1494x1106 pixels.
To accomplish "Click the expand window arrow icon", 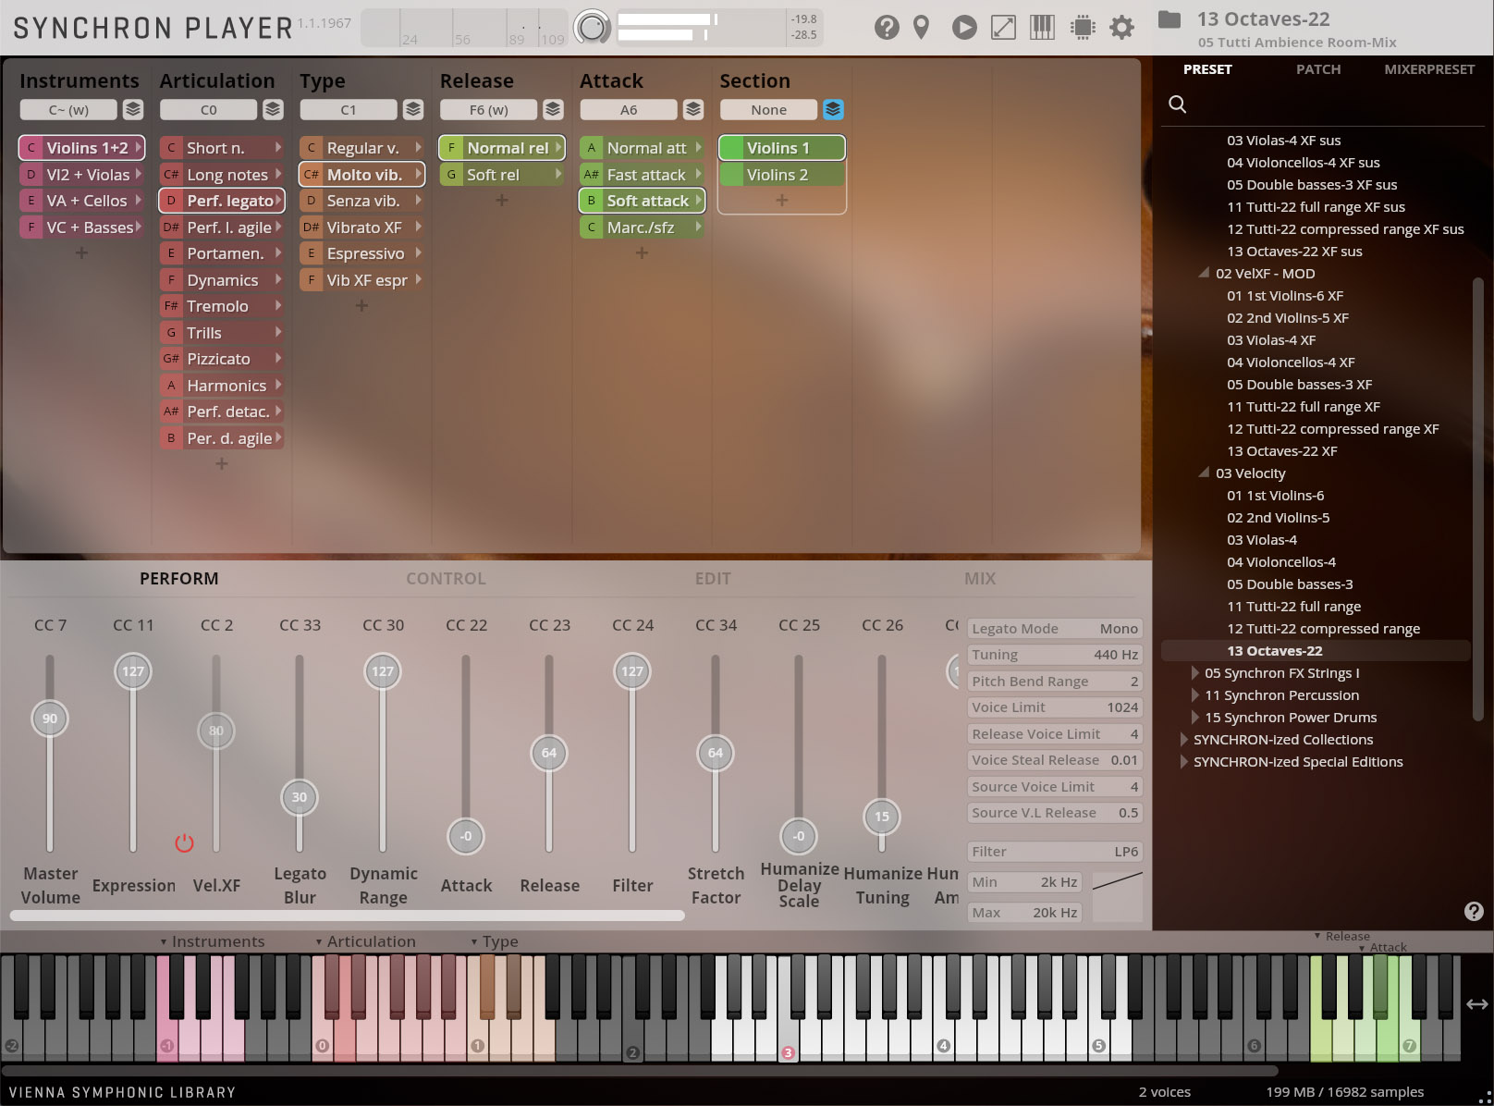I will click(1003, 28).
